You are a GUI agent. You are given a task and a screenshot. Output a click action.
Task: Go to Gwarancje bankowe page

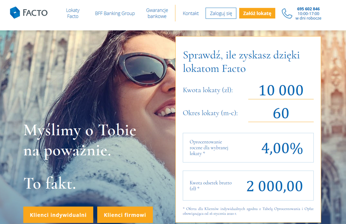click(x=157, y=13)
